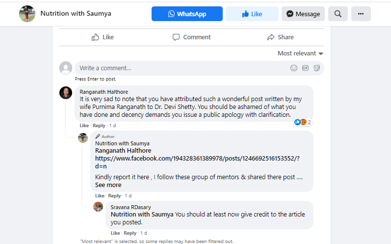Open the sticker picker in comment box

[317, 68]
